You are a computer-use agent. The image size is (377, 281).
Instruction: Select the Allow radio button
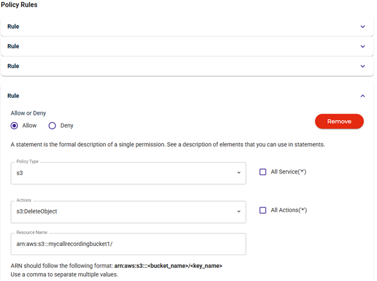pyautogui.click(x=14, y=126)
